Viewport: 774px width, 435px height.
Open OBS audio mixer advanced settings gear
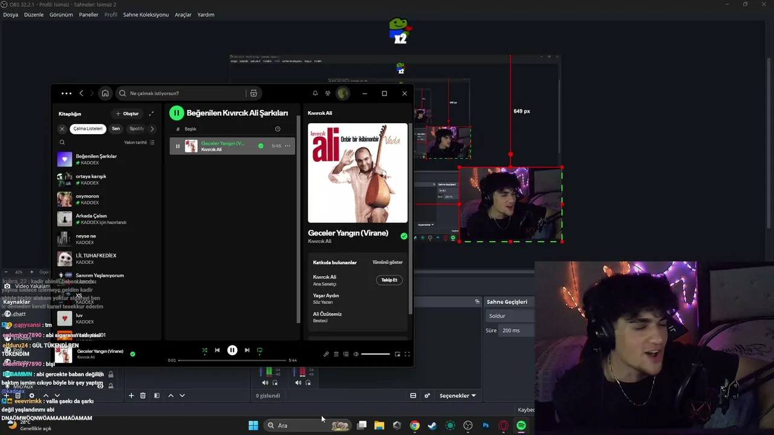427,396
